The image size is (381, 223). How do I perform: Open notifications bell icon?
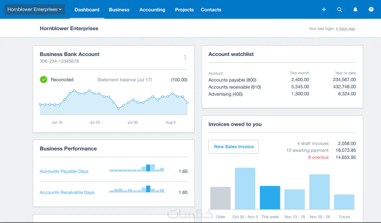pos(355,10)
